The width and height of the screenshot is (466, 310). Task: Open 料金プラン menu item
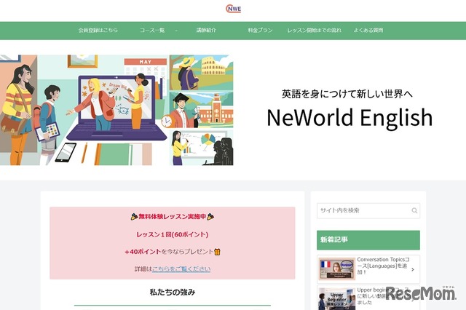click(260, 30)
